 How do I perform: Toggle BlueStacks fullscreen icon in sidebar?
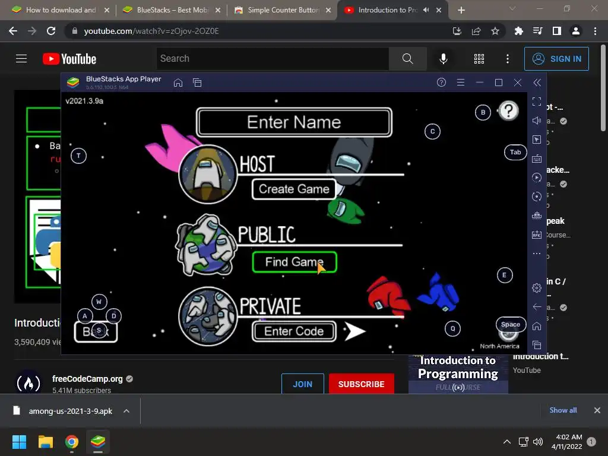(x=537, y=102)
